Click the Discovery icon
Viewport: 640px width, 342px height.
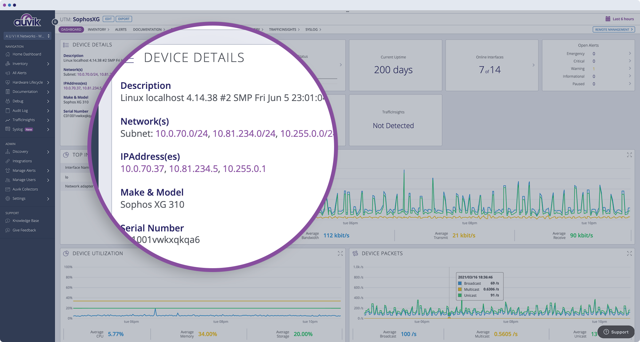[8, 152]
